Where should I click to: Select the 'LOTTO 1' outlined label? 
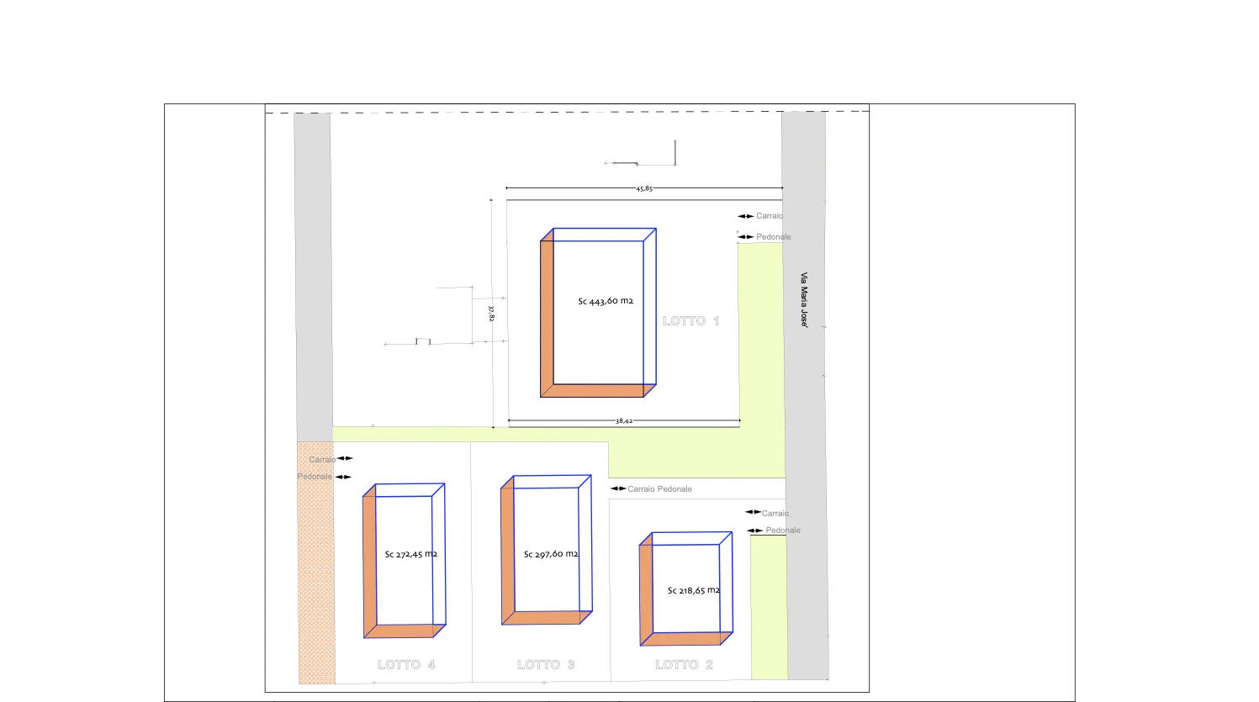tap(690, 321)
